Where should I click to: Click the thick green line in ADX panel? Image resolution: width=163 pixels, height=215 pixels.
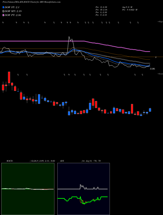(x=82, y=200)
